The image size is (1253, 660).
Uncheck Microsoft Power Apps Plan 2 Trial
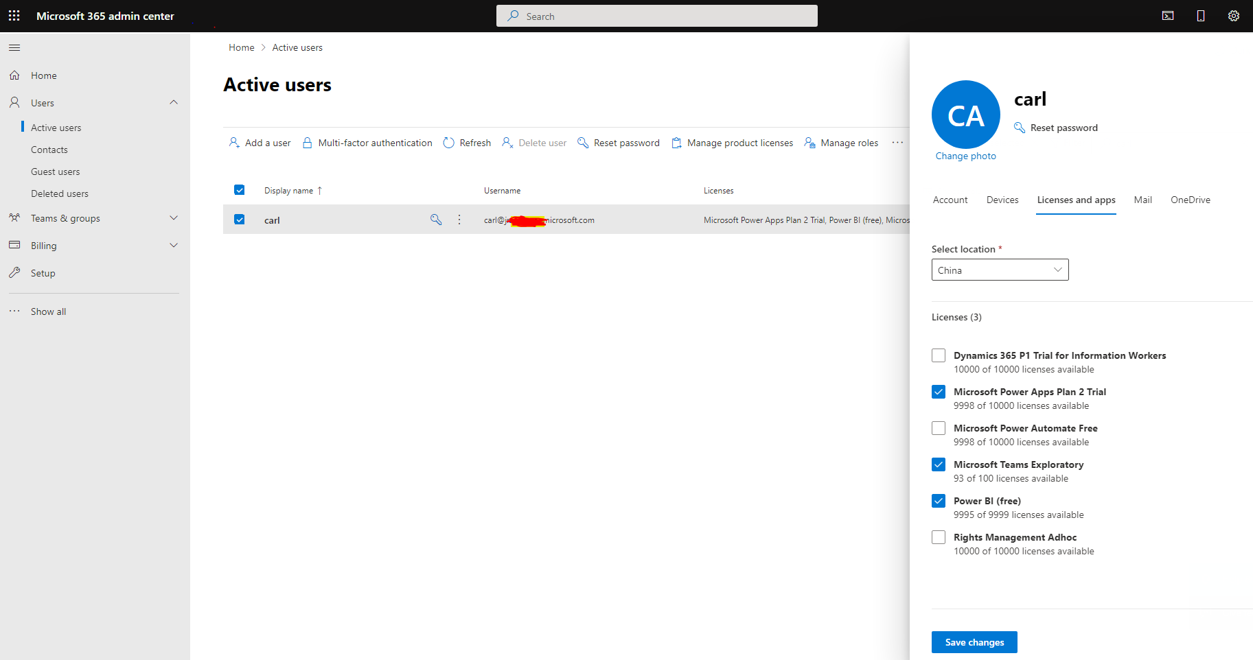[x=939, y=392]
